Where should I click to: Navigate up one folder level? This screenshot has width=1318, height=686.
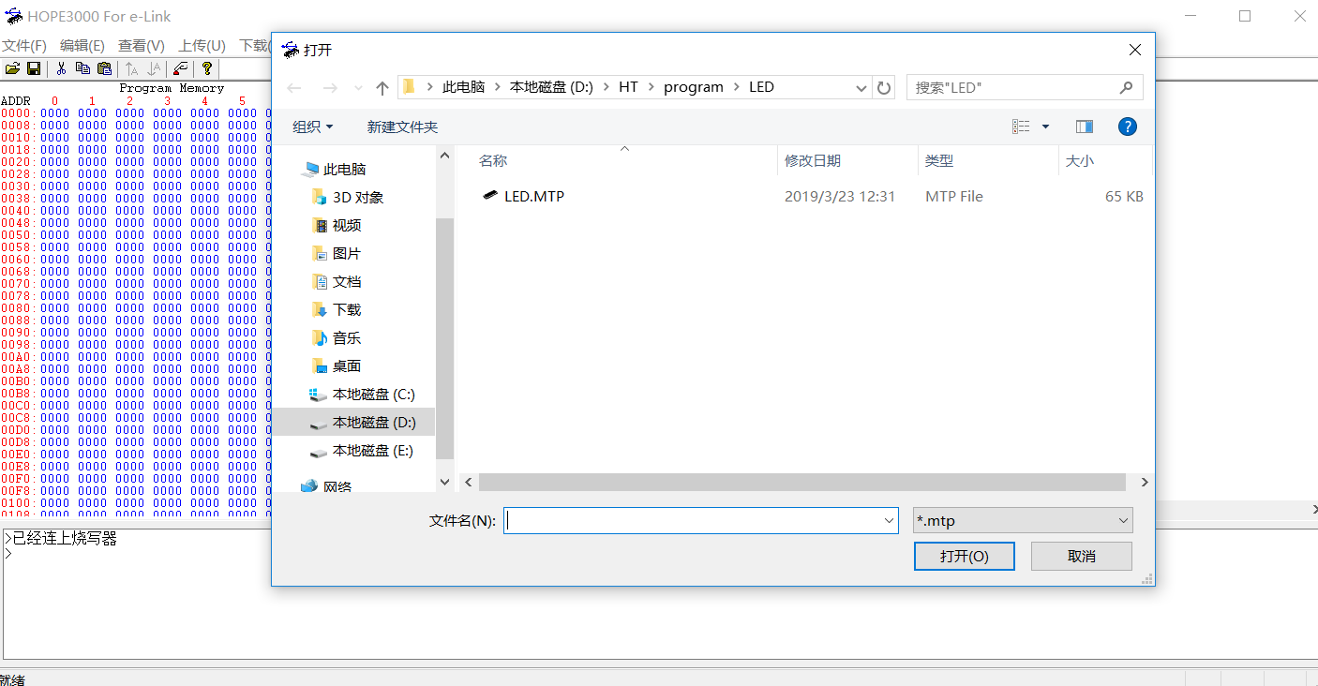tap(382, 86)
